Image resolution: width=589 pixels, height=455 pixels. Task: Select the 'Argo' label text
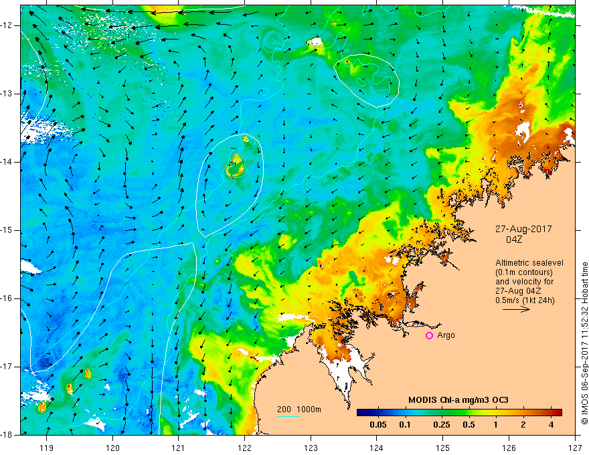(x=446, y=335)
